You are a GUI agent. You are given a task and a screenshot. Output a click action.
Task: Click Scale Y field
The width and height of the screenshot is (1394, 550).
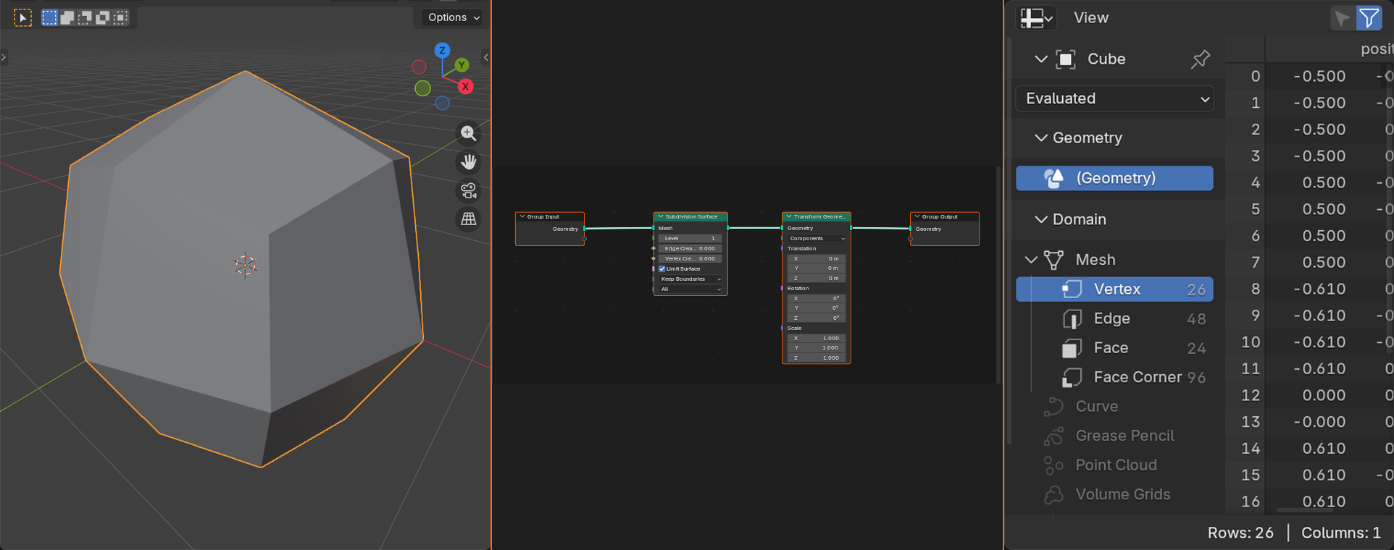tap(817, 347)
